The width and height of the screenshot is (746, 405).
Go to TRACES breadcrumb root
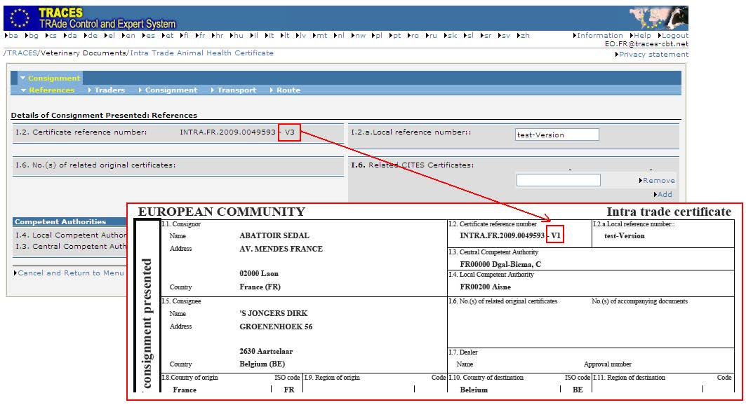[x=22, y=53]
